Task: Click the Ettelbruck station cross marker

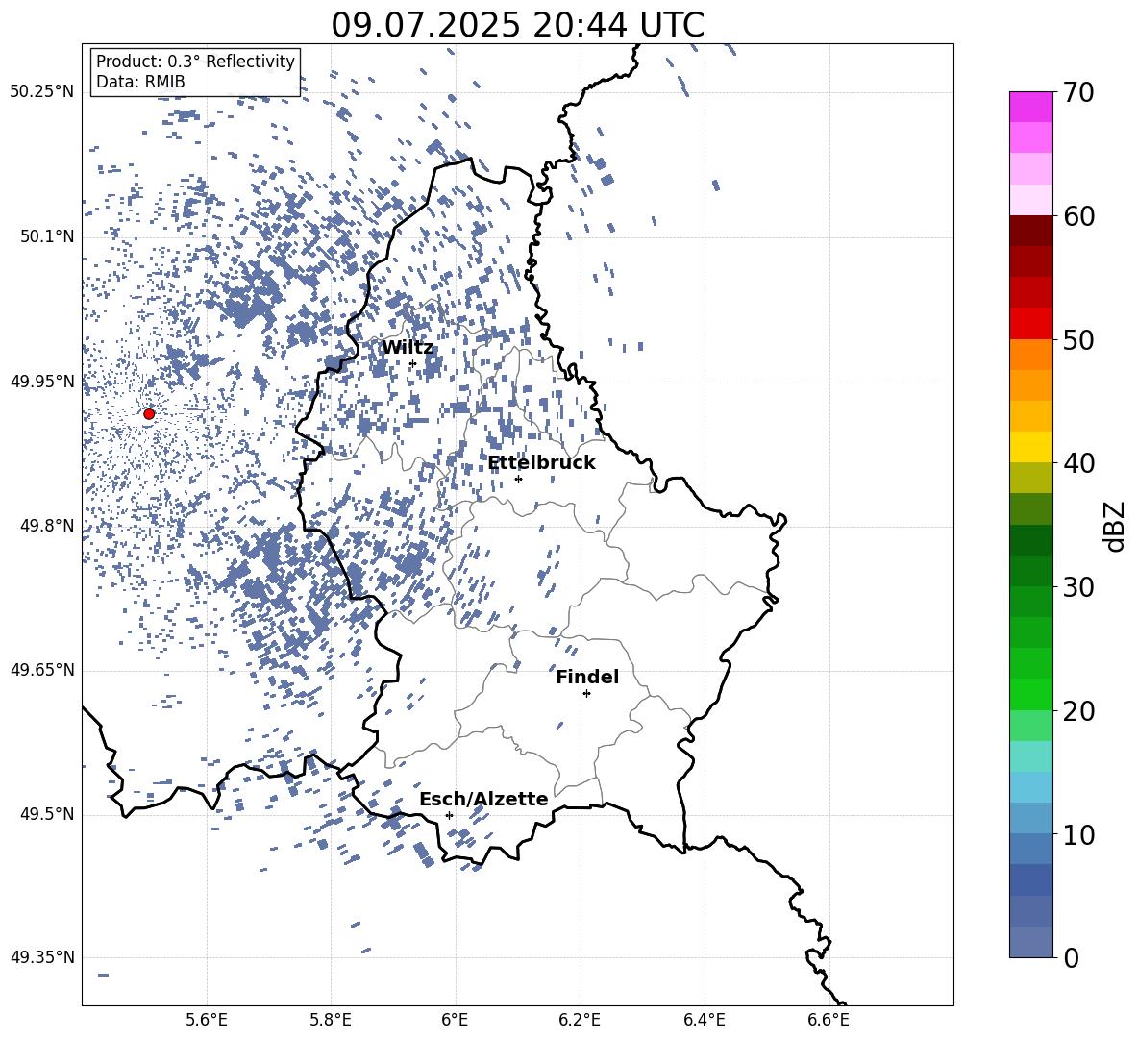Action: 518,479
